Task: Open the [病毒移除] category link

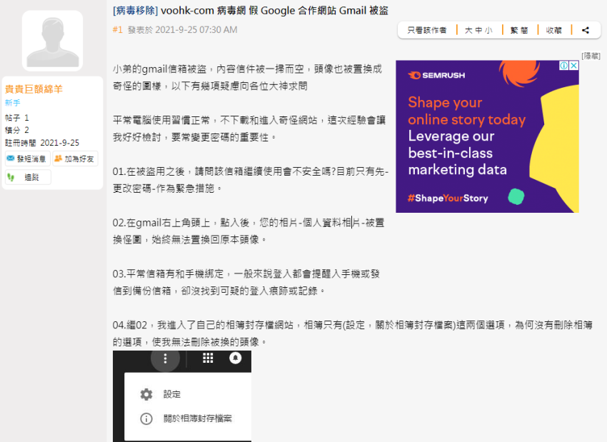Action: click(x=135, y=11)
